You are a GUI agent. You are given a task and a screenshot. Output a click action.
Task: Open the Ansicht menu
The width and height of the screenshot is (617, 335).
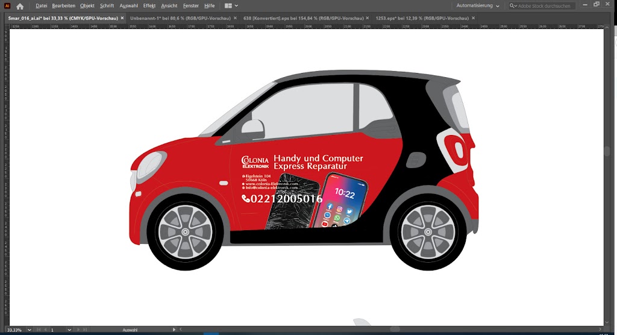[x=169, y=6]
